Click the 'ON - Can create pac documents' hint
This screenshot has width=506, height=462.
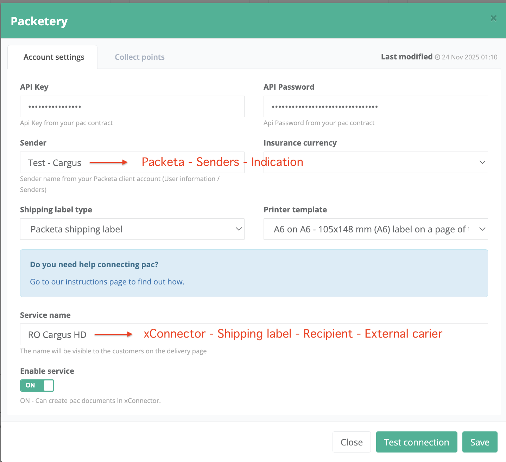click(90, 400)
